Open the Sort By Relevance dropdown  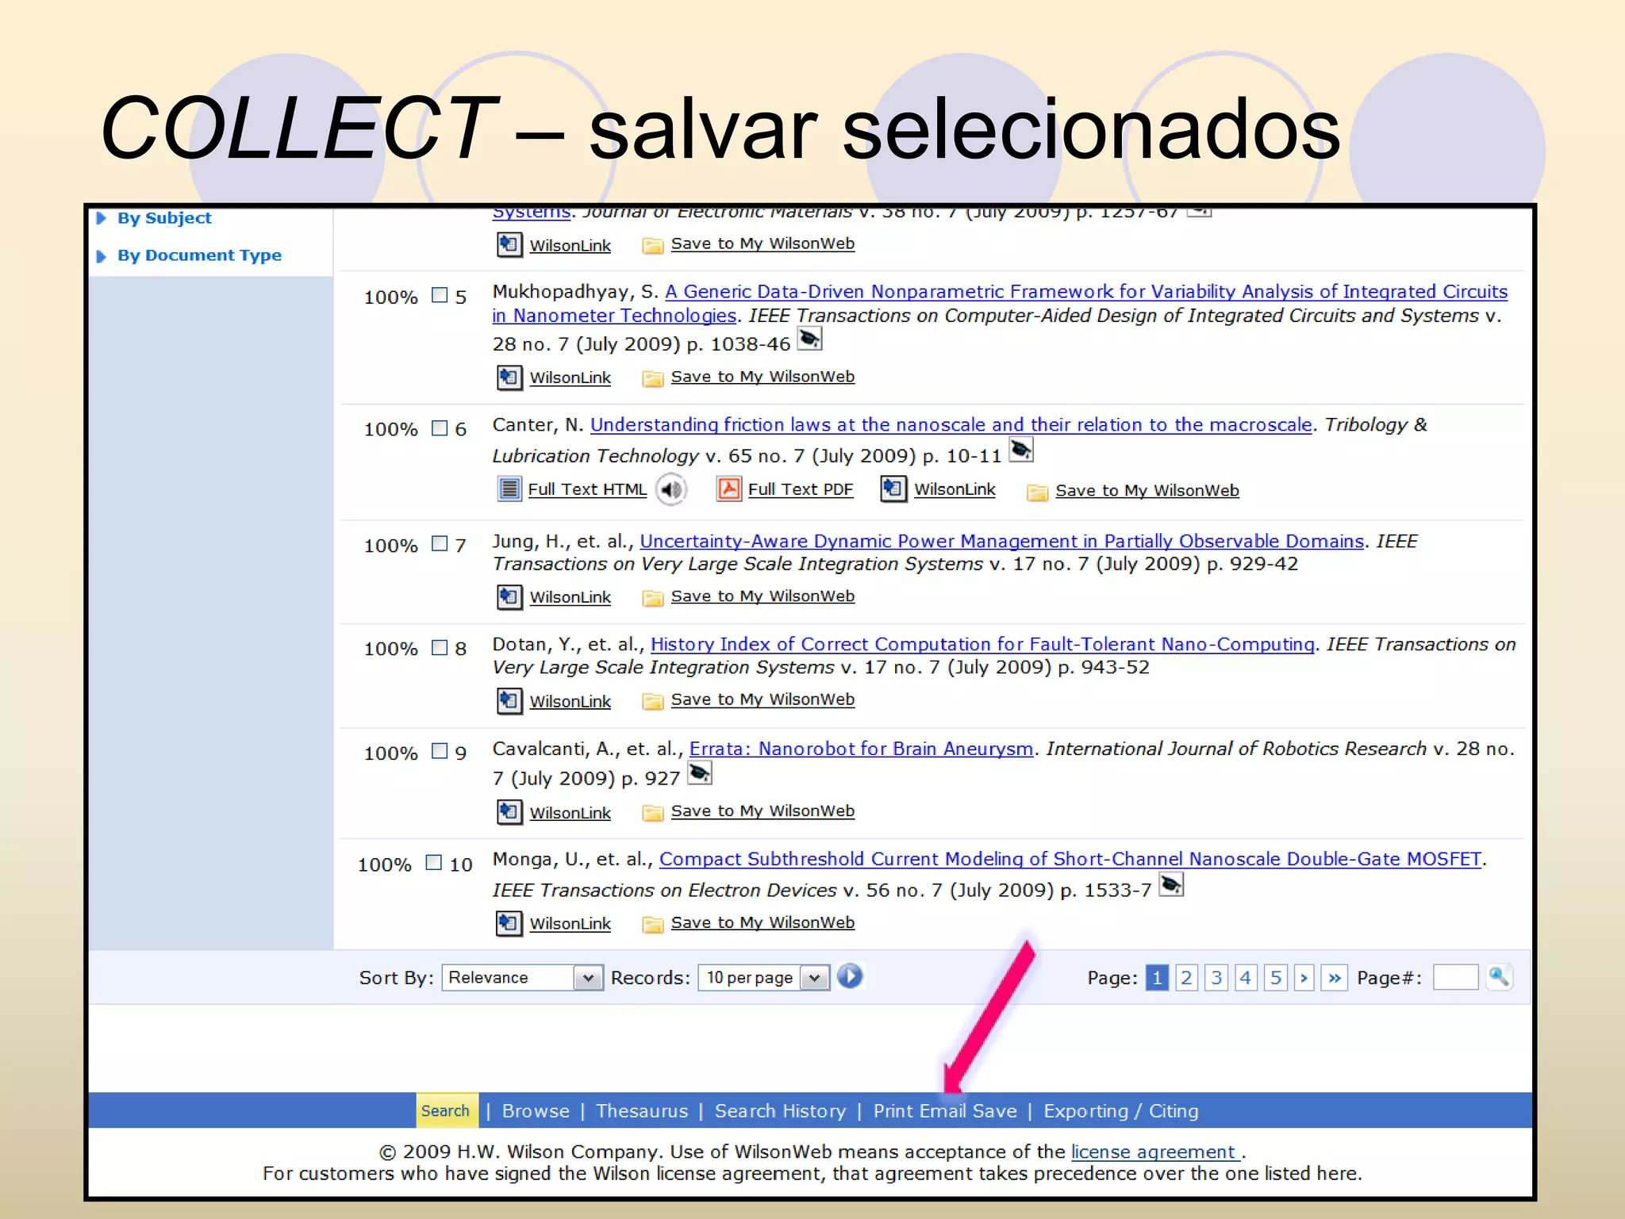point(522,977)
